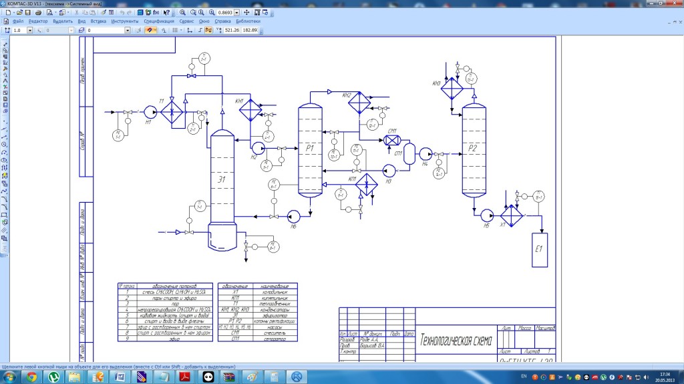Click the zoom-in magnifier beside scale field
The image size is (684, 384).
212,13
